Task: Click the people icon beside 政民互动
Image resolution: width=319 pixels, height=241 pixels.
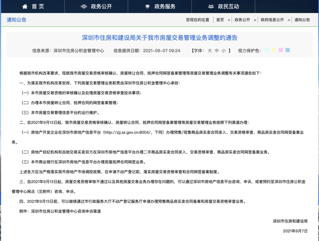Action: [211, 6]
